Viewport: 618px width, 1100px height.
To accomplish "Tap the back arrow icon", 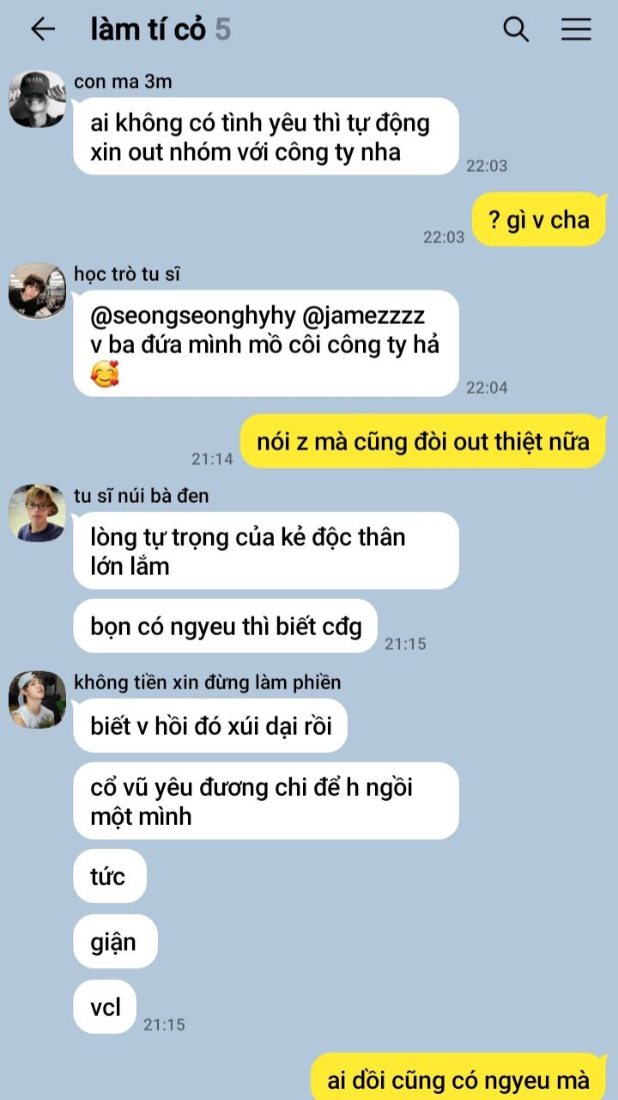I will (x=42, y=29).
